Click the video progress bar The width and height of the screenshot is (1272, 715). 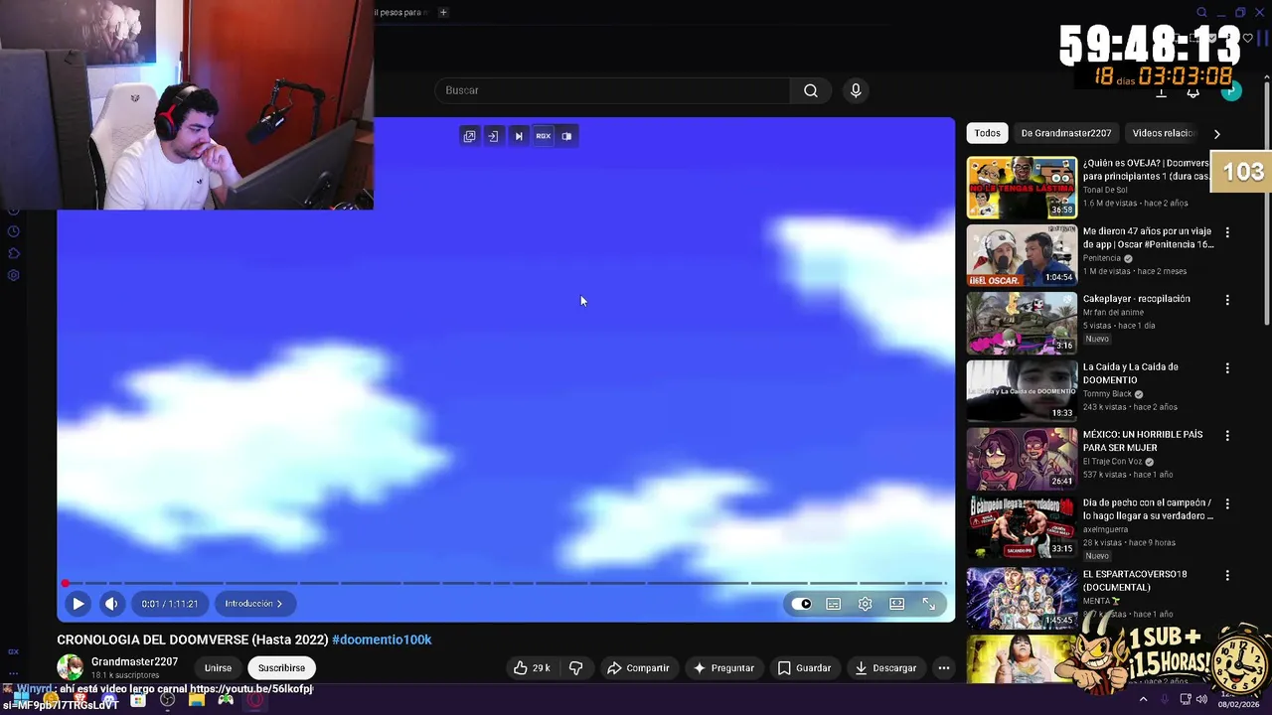[x=506, y=583]
